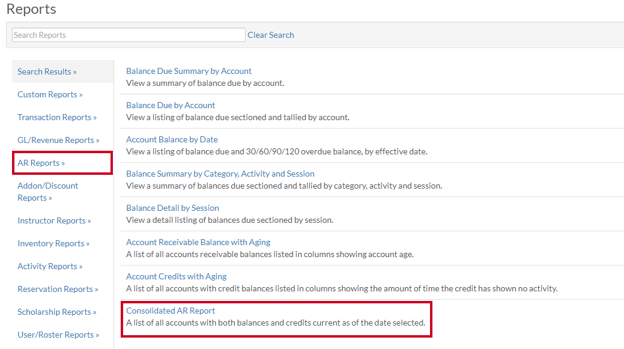Open the Instructor Reports category

click(x=54, y=220)
